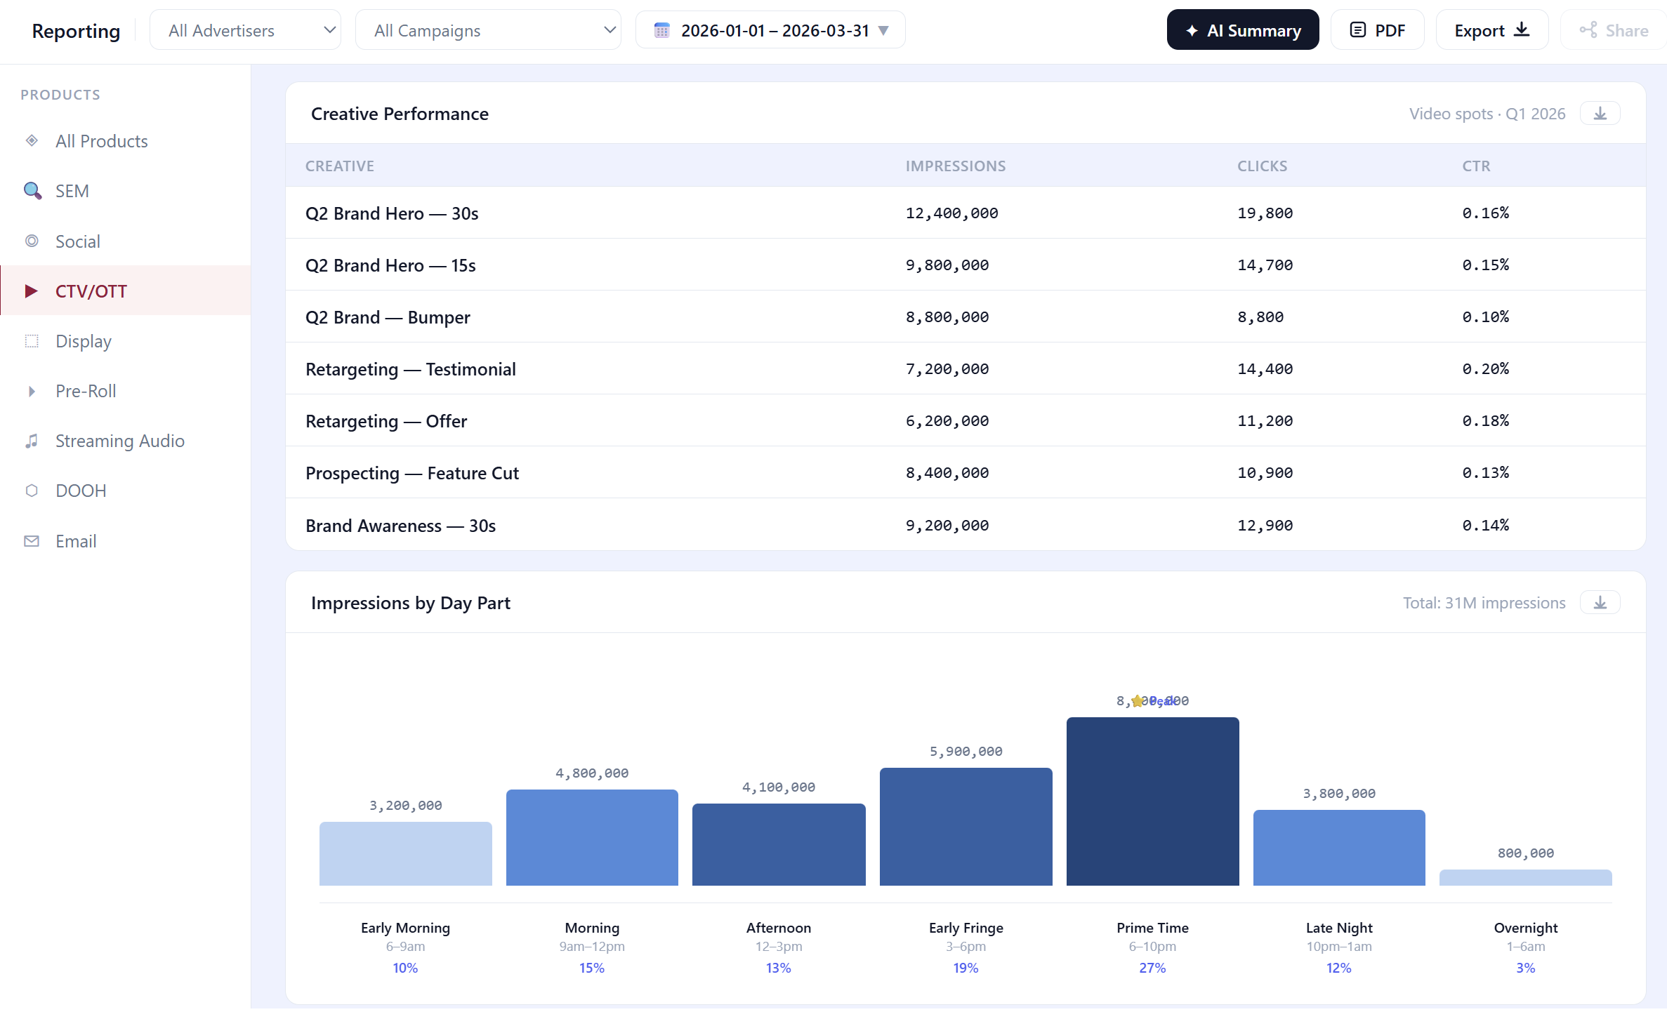The width and height of the screenshot is (1667, 1012).
Task: Select the 'Retargeting — Testimonial' row
Action: pos(966,368)
